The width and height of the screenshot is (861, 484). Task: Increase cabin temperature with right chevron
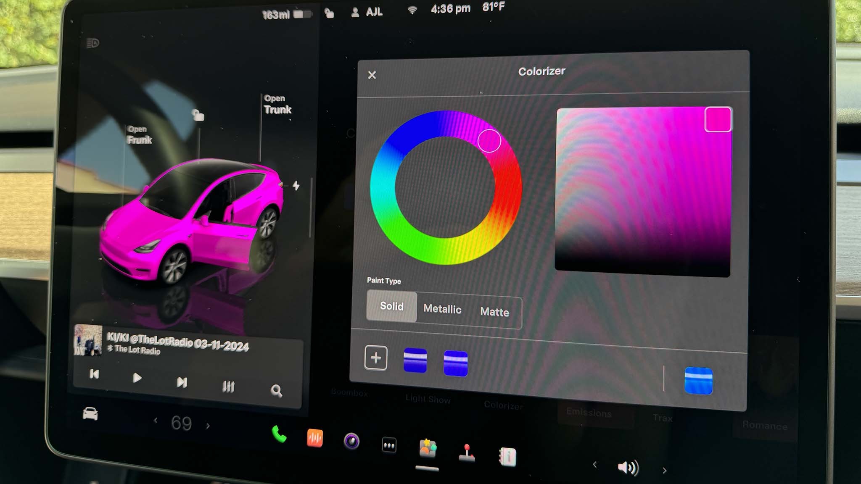(x=208, y=426)
